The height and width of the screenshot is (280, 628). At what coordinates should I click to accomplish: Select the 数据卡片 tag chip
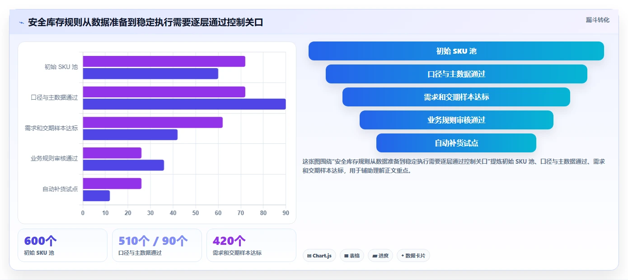coord(413,256)
